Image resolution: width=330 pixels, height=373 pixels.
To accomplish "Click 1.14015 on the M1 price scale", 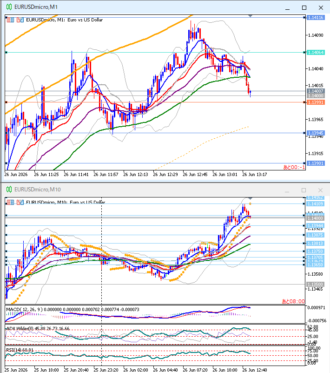I will coord(316,85).
